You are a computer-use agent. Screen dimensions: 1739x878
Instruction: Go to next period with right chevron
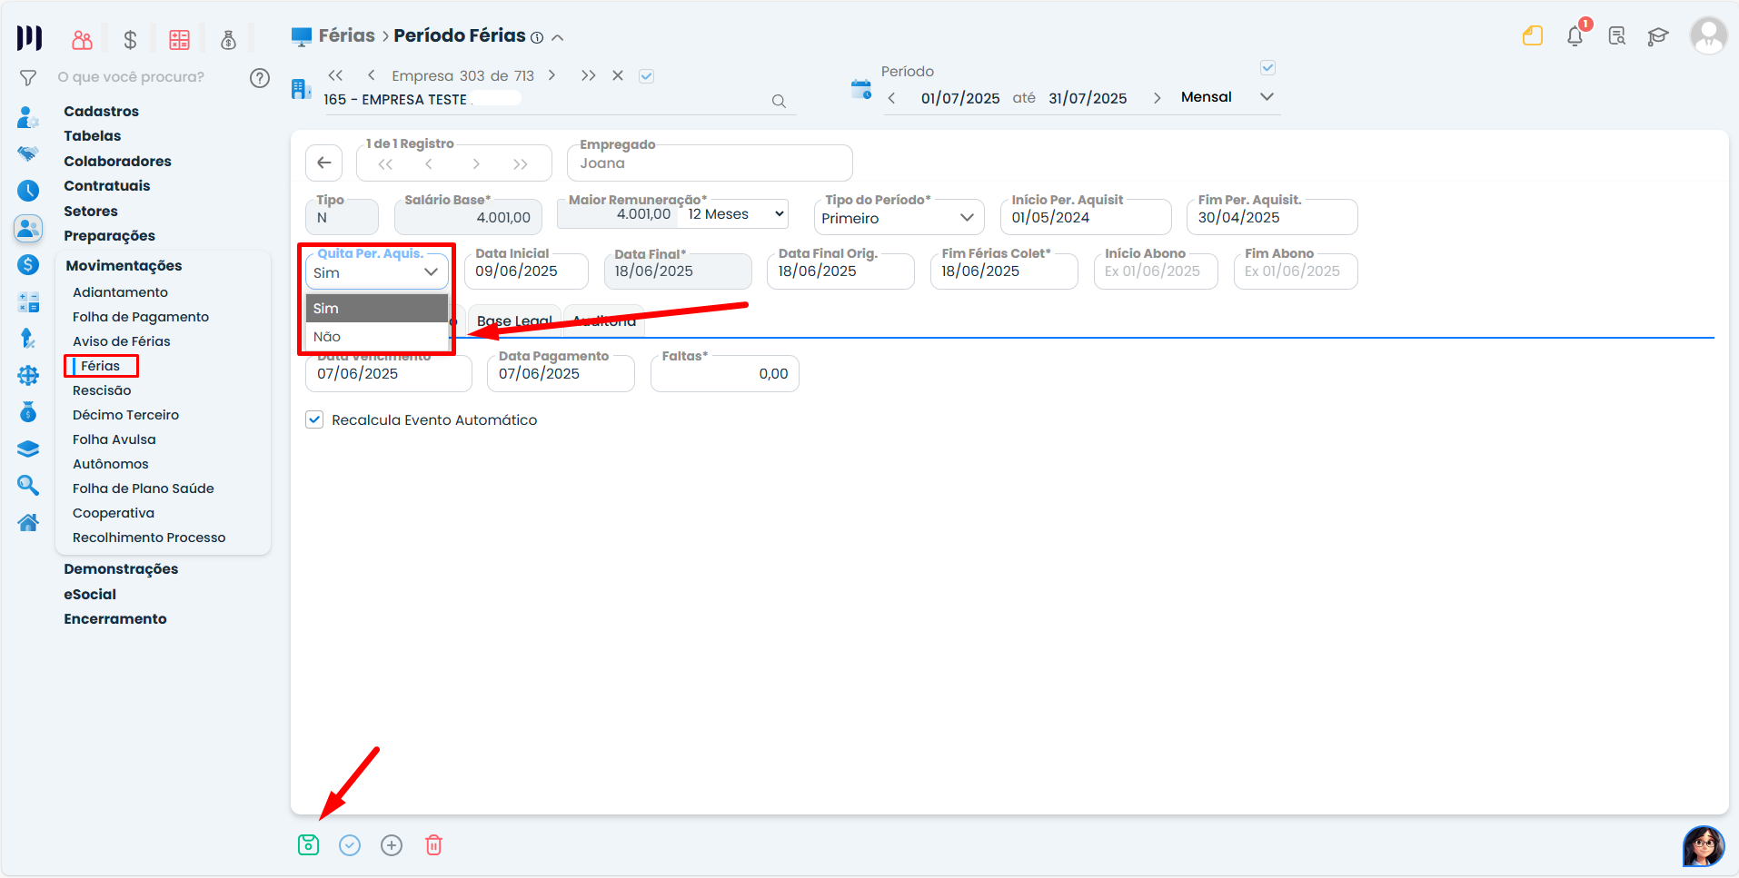(x=1157, y=98)
